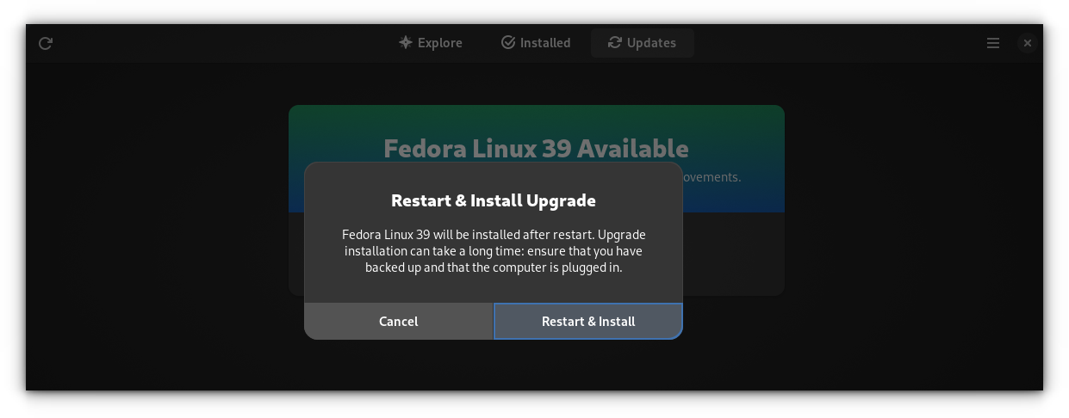Click the Installed checkmark icon
This screenshot has width=1069, height=418.
pyautogui.click(x=508, y=42)
